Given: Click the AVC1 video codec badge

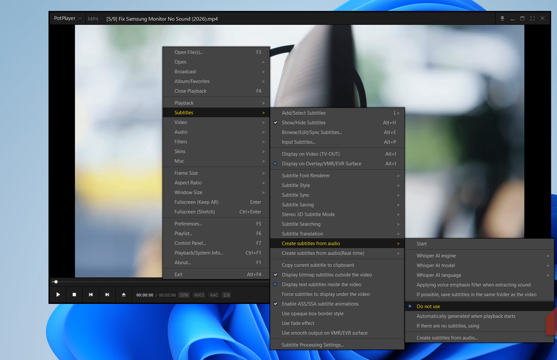Looking at the screenshot, I should pos(199,295).
